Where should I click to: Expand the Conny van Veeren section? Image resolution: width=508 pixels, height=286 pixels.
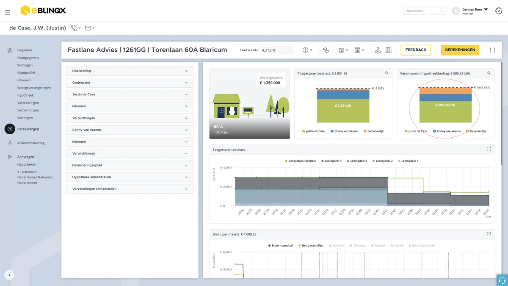pyautogui.click(x=130, y=130)
